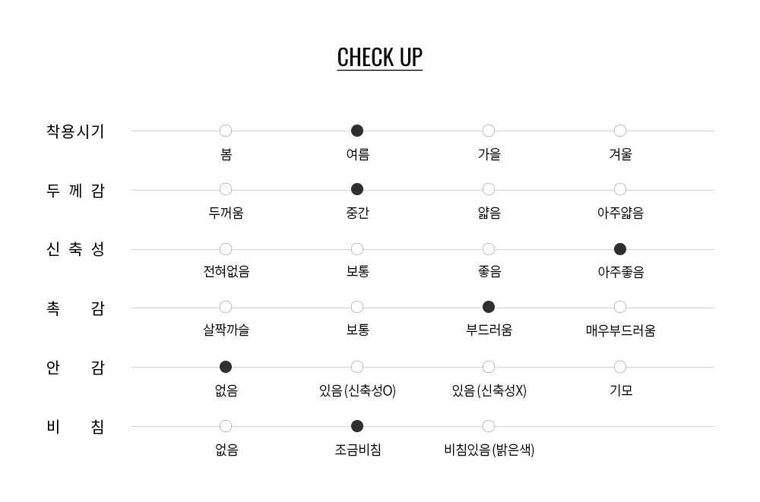
Task: Select the 좋음 elasticity circle
Action: click(x=489, y=249)
